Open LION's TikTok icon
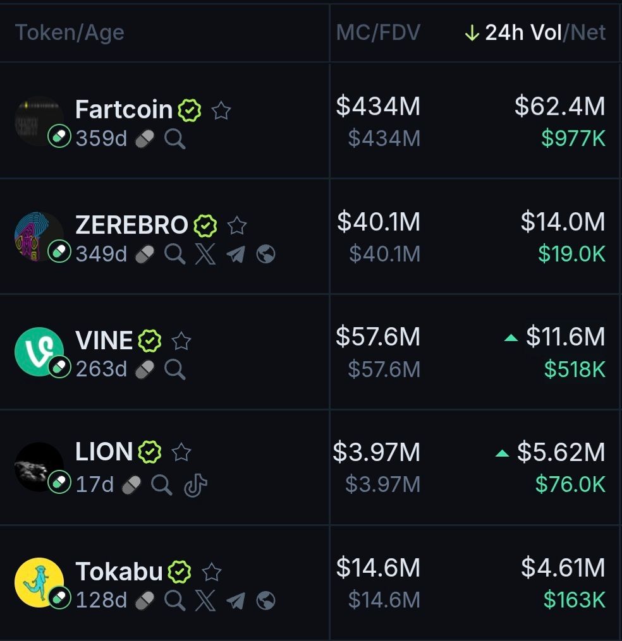Image resolution: width=622 pixels, height=641 pixels. (195, 485)
